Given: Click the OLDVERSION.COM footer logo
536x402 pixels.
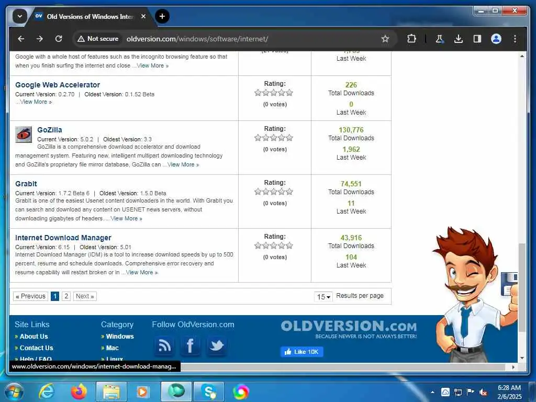Looking at the screenshot, I should (349, 329).
